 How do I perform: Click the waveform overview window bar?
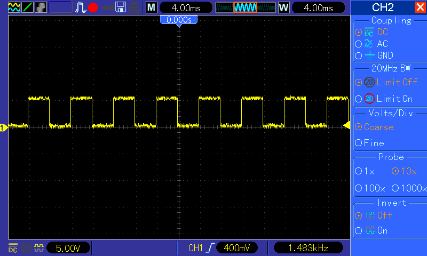(x=246, y=7)
